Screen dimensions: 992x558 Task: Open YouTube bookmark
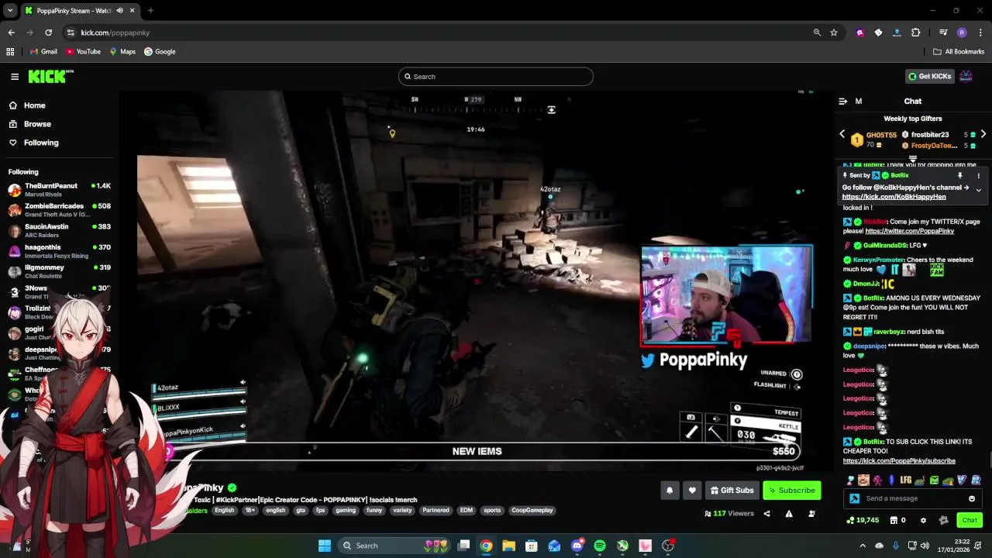(x=83, y=51)
